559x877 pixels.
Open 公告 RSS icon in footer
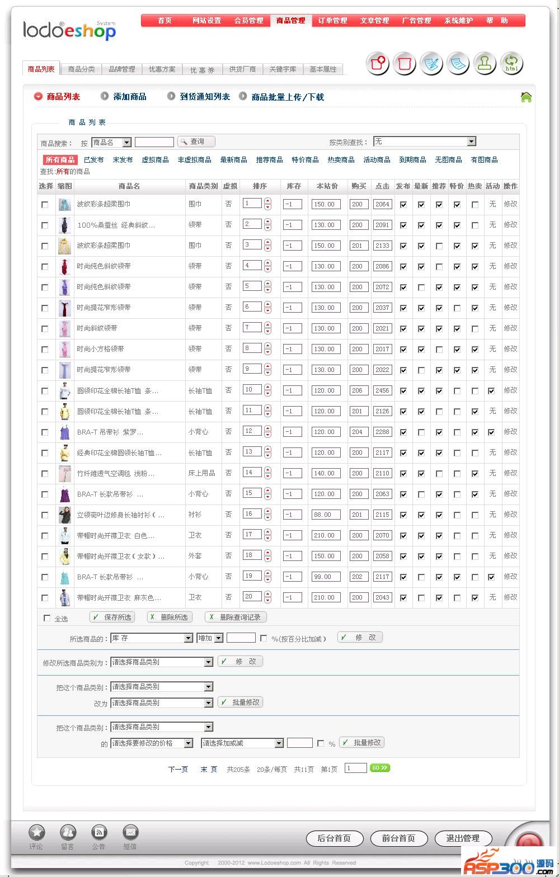pyautogui.click(x=99, y=832)
